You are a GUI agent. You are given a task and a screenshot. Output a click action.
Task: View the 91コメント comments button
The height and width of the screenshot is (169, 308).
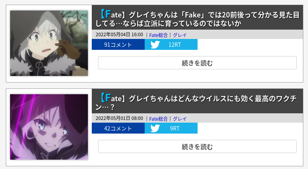pyautogui.click(x=118, y=44)
